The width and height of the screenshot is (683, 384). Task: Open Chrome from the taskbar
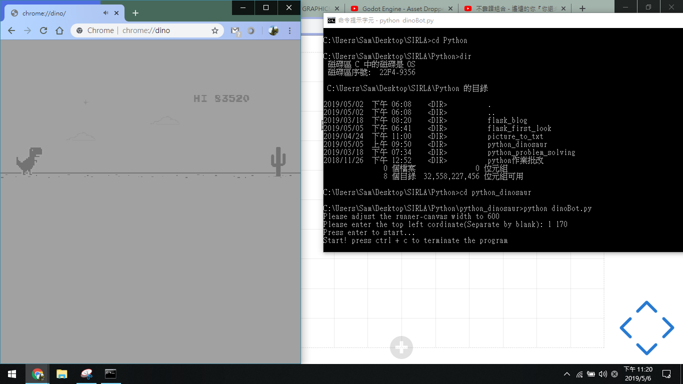tap(37, 374)
